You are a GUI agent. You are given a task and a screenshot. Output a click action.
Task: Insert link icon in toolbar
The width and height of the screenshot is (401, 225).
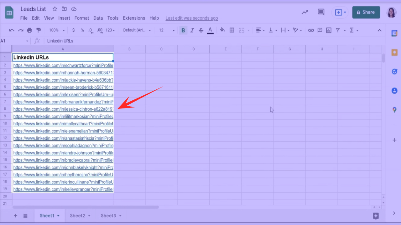coord(311,30)
